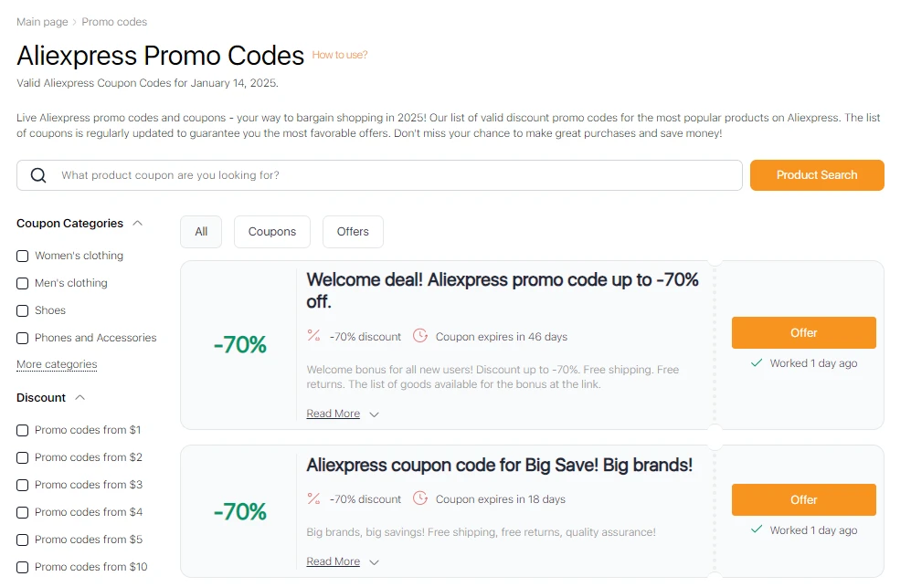Click the clock icon beside '46 days' expiry
The width and height of the screenshot is (911, 587).
click(x=419, y=335)
